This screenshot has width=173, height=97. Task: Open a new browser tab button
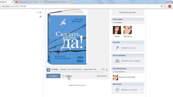click(x=74, y=2)
